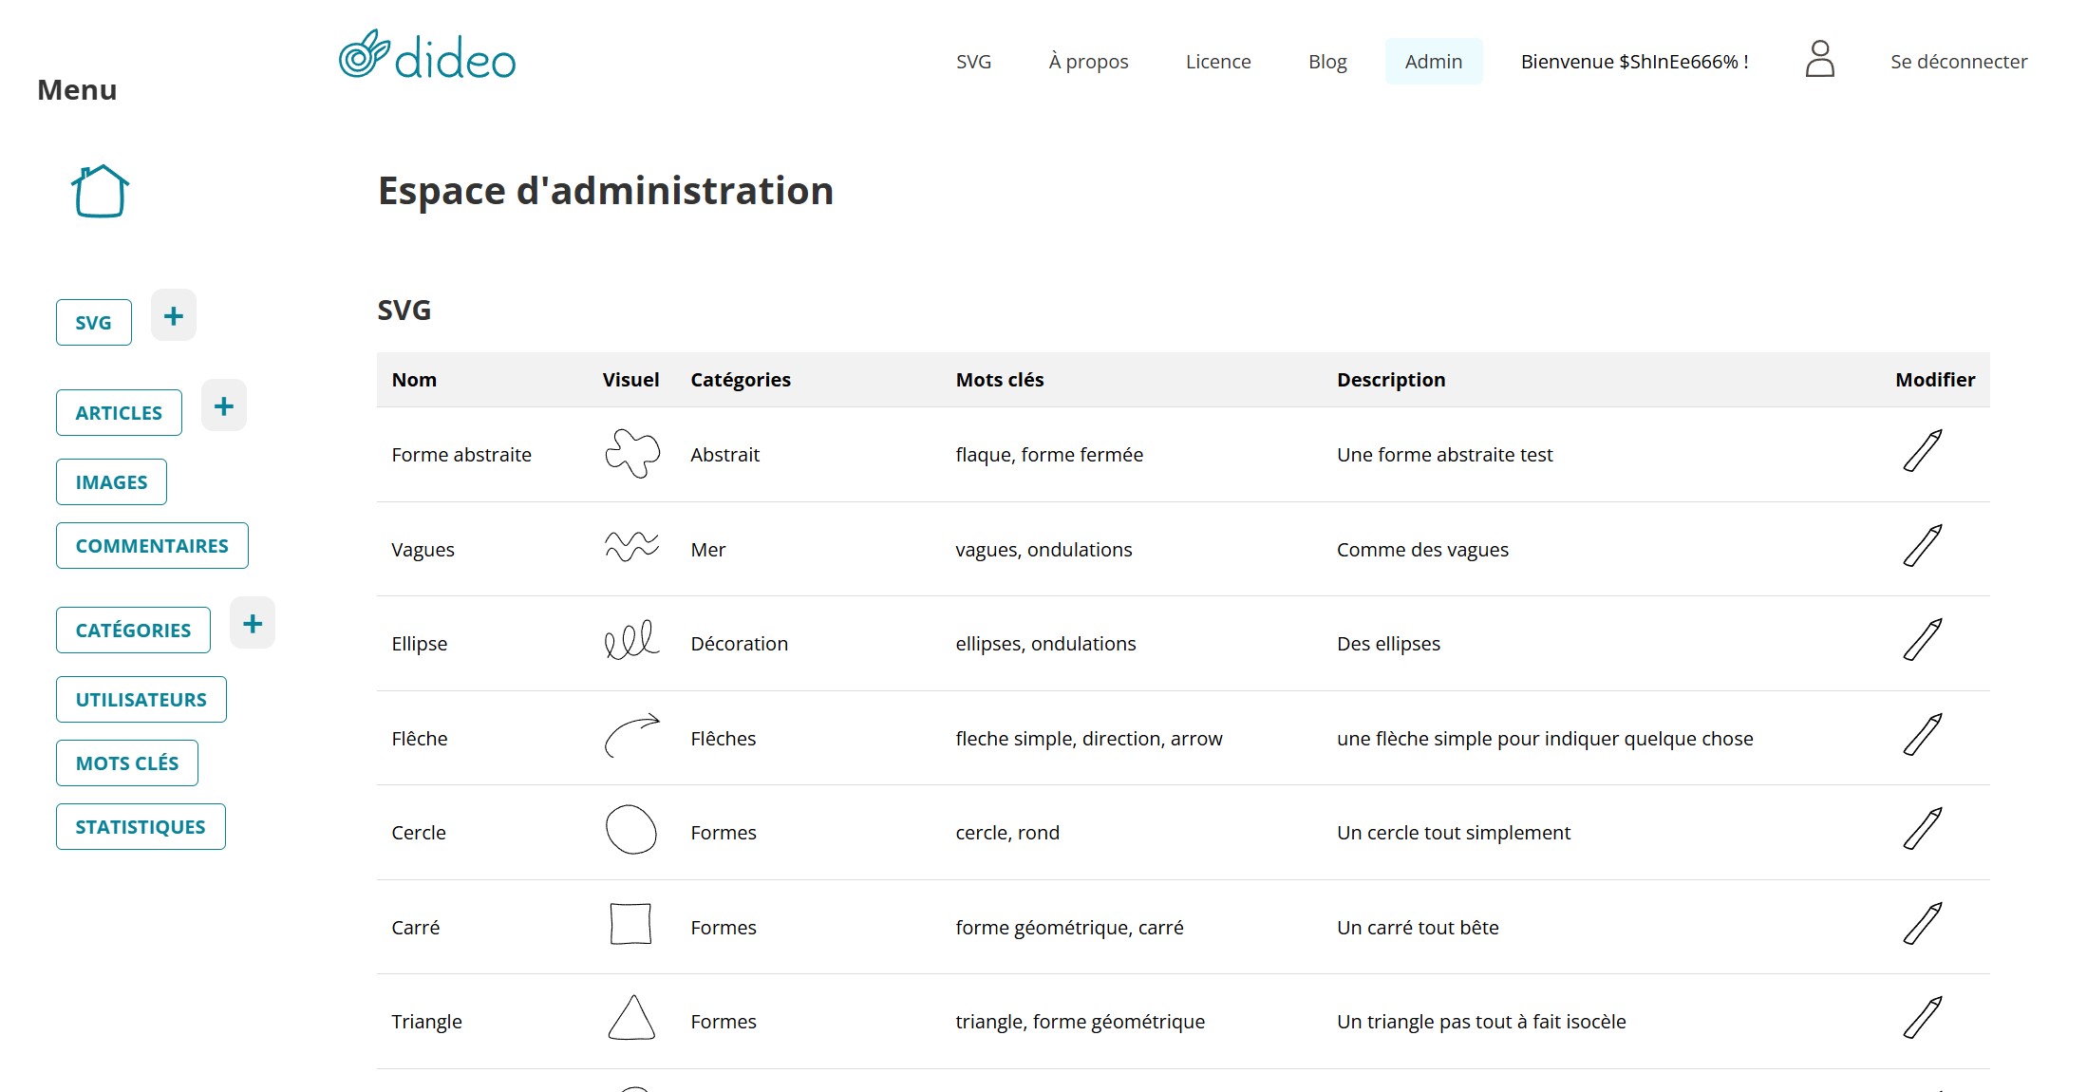Add new category with plus button
This screenshot has width=2087, height=1092.
(x=253, y=624)
